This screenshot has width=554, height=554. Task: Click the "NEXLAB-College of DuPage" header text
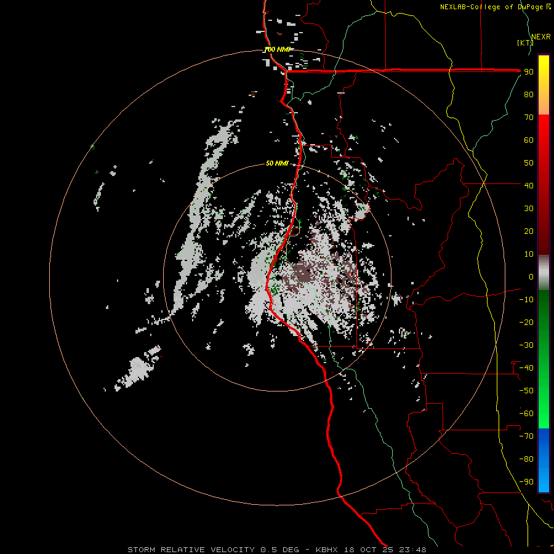[491, 7]
